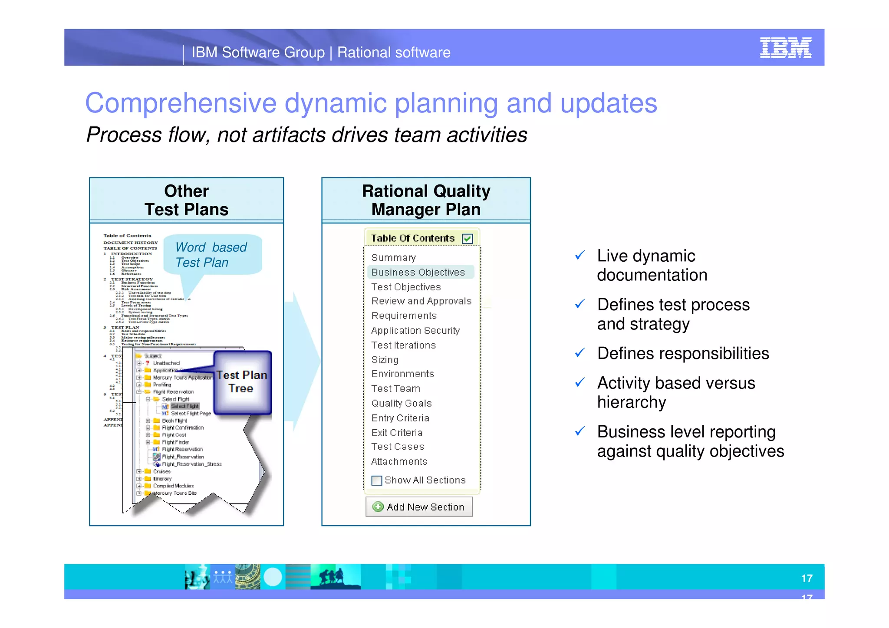Image resolution: width=889 pixels, height=628 pixels.
Task: Expand the Cruises node
Action: pyautogui.click(x=139, y=471)
